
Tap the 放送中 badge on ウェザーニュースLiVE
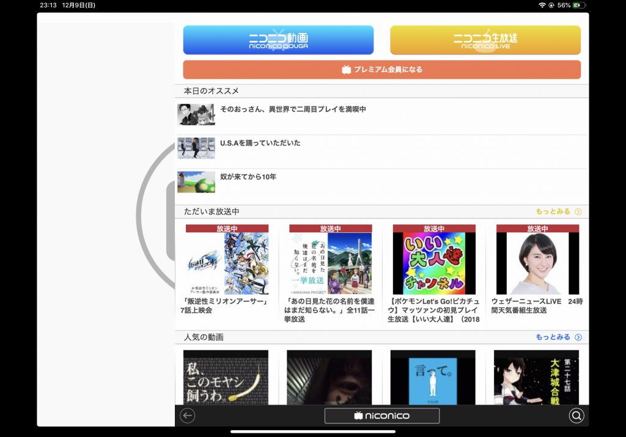tap(537, 229)
